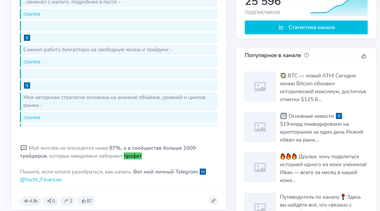The image size is (380, 211).
Task: Click the chain link icon on post footer
Action: (213, 201)
